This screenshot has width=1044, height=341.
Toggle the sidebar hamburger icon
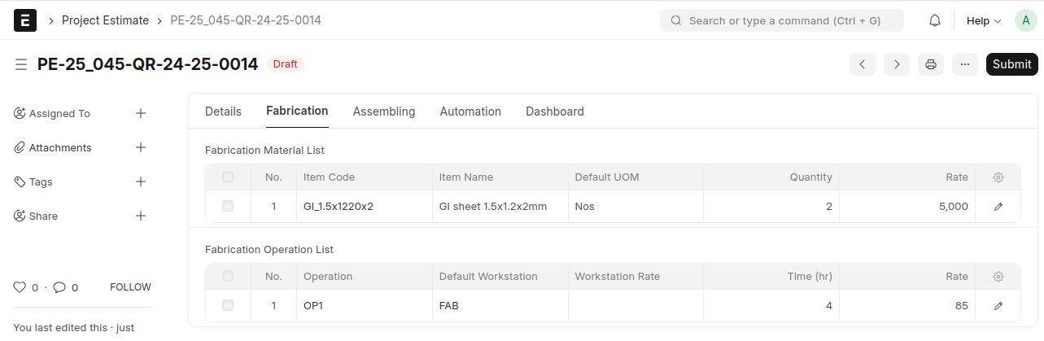[x=21, y=64]
